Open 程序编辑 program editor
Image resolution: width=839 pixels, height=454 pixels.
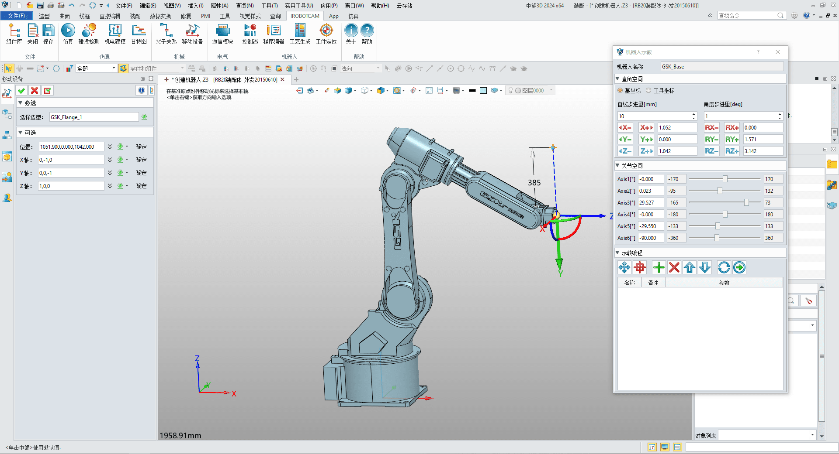(274, 34)
